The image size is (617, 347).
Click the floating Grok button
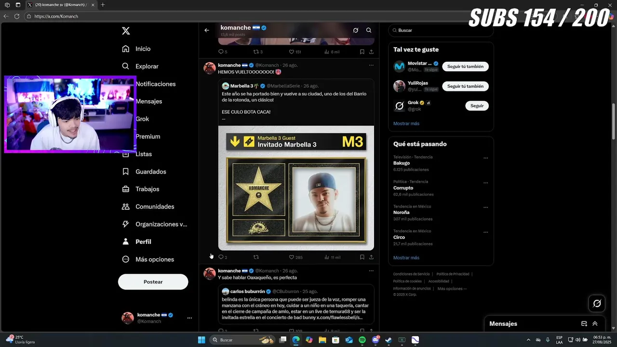(x=597, y=303)
